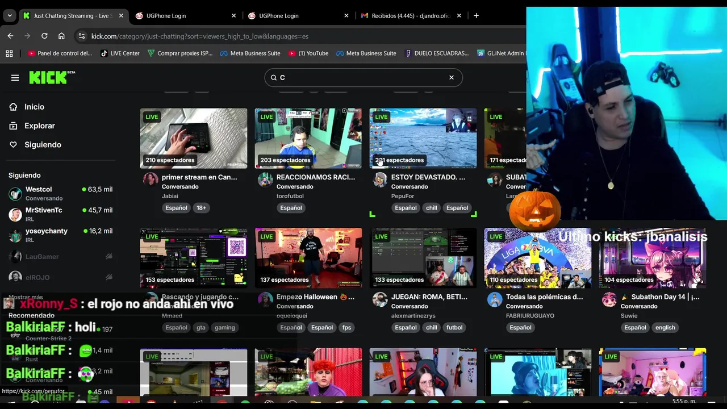The height and width of the screenshot is (409, 727).
Task: Open the 137 espectadores Halloween stream thumbnail
Action: pos(308,258)
